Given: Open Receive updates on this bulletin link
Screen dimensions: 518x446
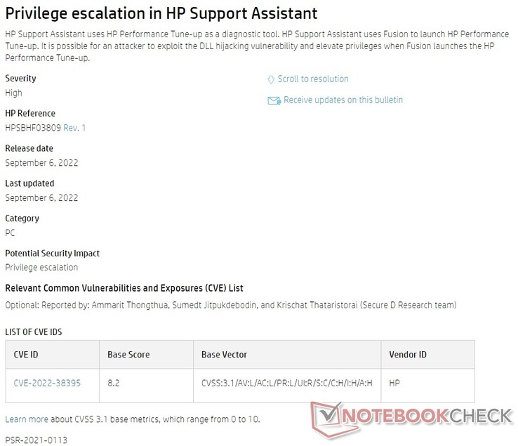Looking at the screenshot, I should coord(343,100).
